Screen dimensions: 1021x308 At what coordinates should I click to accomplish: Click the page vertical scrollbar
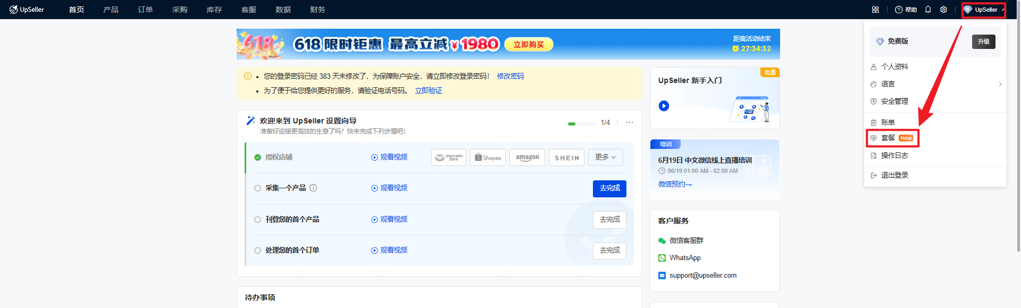[x=1018, y=126]
